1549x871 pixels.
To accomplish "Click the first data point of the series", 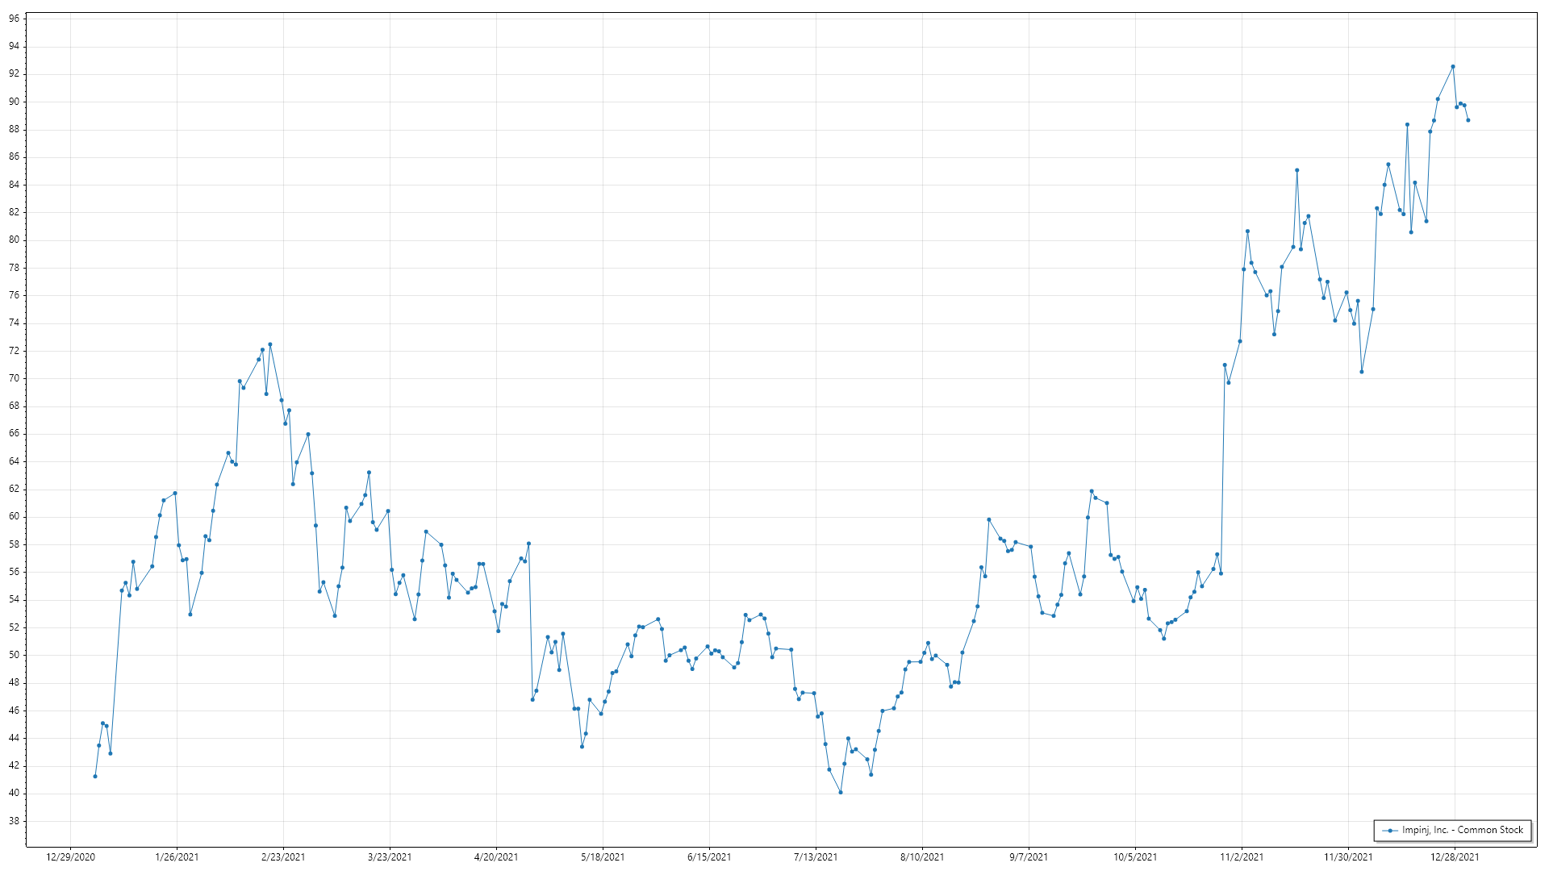I will (95, 777).
